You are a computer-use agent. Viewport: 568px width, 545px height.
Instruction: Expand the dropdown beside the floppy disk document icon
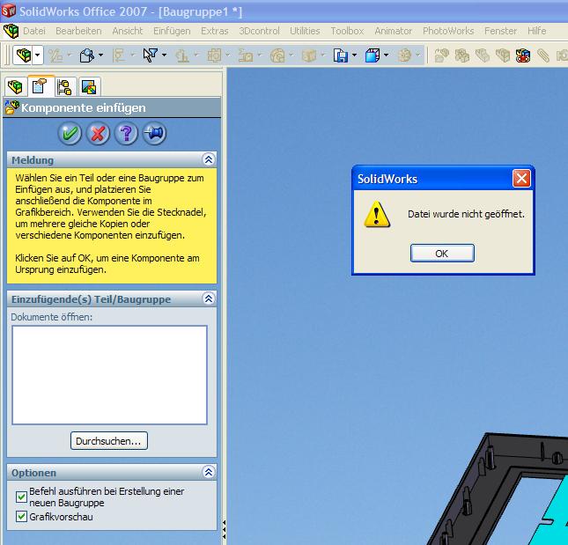(354, 55)
